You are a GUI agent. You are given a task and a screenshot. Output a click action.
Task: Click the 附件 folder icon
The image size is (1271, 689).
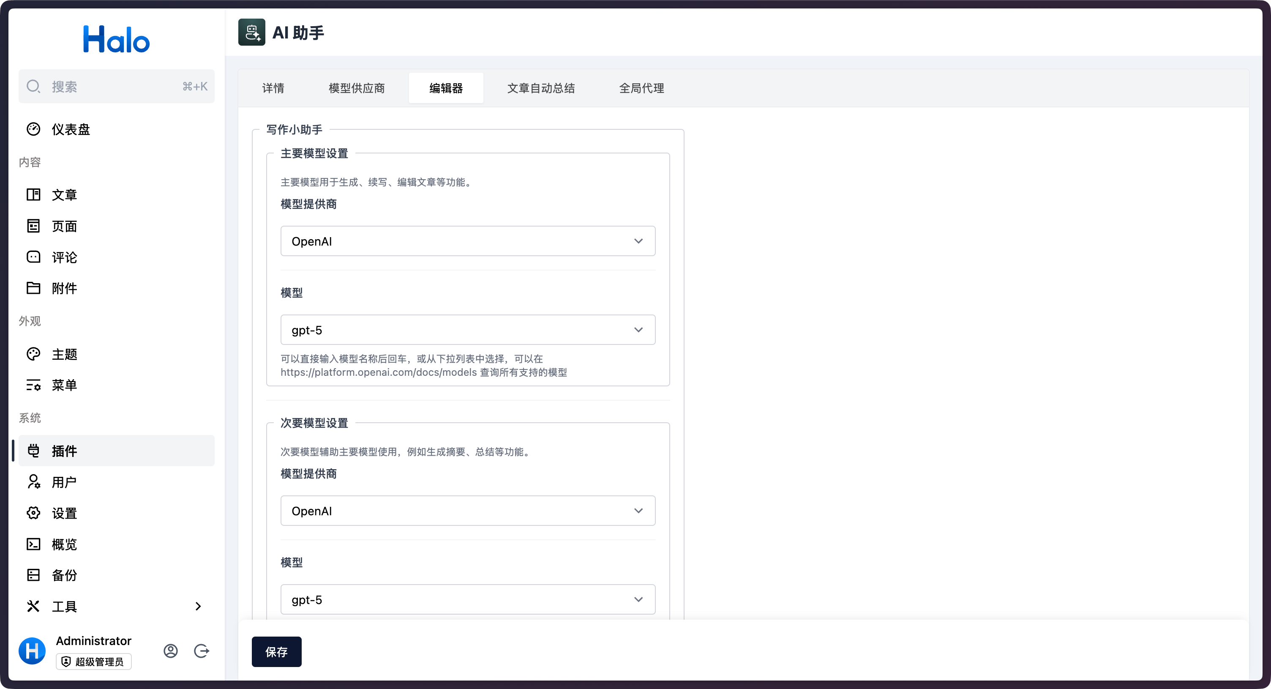pos(33,288)
